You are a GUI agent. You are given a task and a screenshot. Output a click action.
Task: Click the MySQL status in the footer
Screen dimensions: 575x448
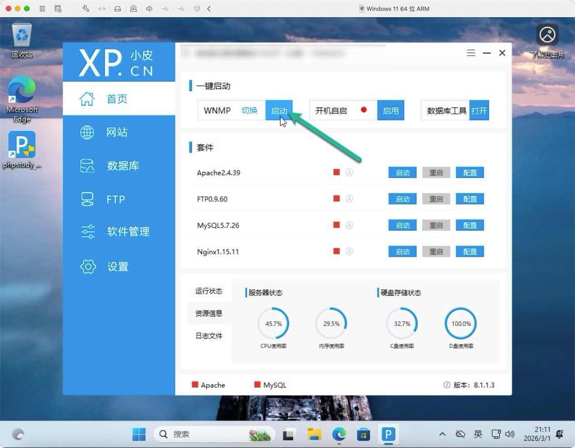pos(271,385)
